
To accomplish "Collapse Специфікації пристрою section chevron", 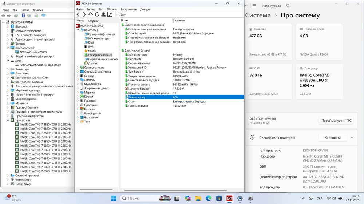I will [352, 138].
